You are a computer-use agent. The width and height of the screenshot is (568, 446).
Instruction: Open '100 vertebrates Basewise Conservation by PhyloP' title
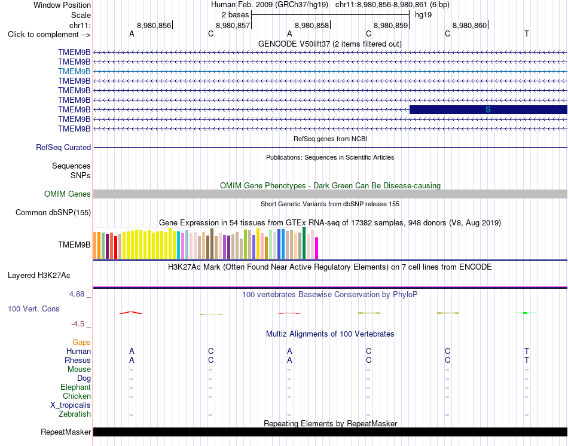330,295
